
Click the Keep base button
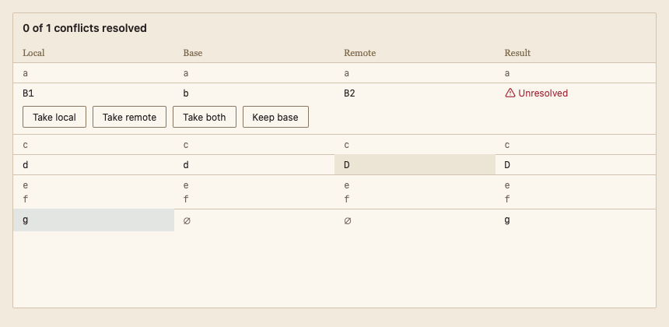point(275,117)
